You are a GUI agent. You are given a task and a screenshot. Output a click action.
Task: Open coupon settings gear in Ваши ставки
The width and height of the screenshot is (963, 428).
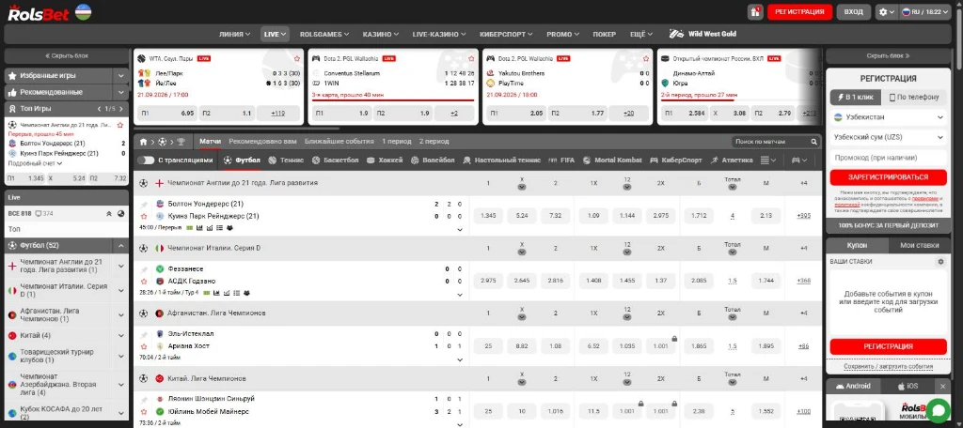click(940, 262)
